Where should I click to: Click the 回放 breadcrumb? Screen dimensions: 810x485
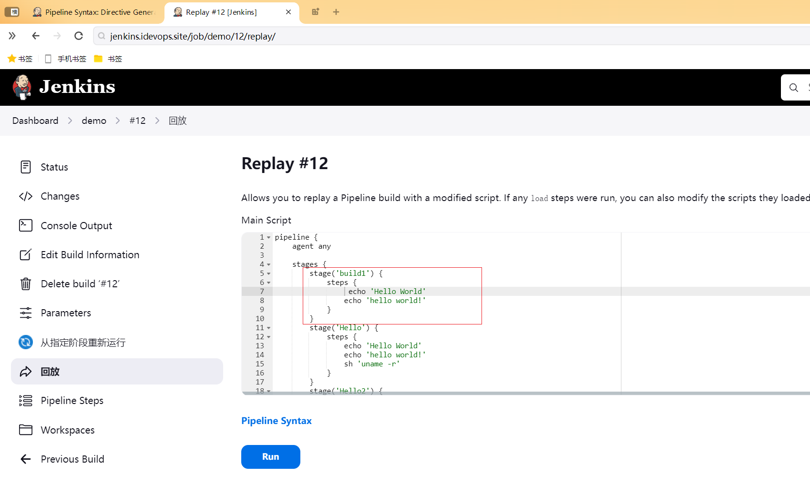[x=177, y=121]
